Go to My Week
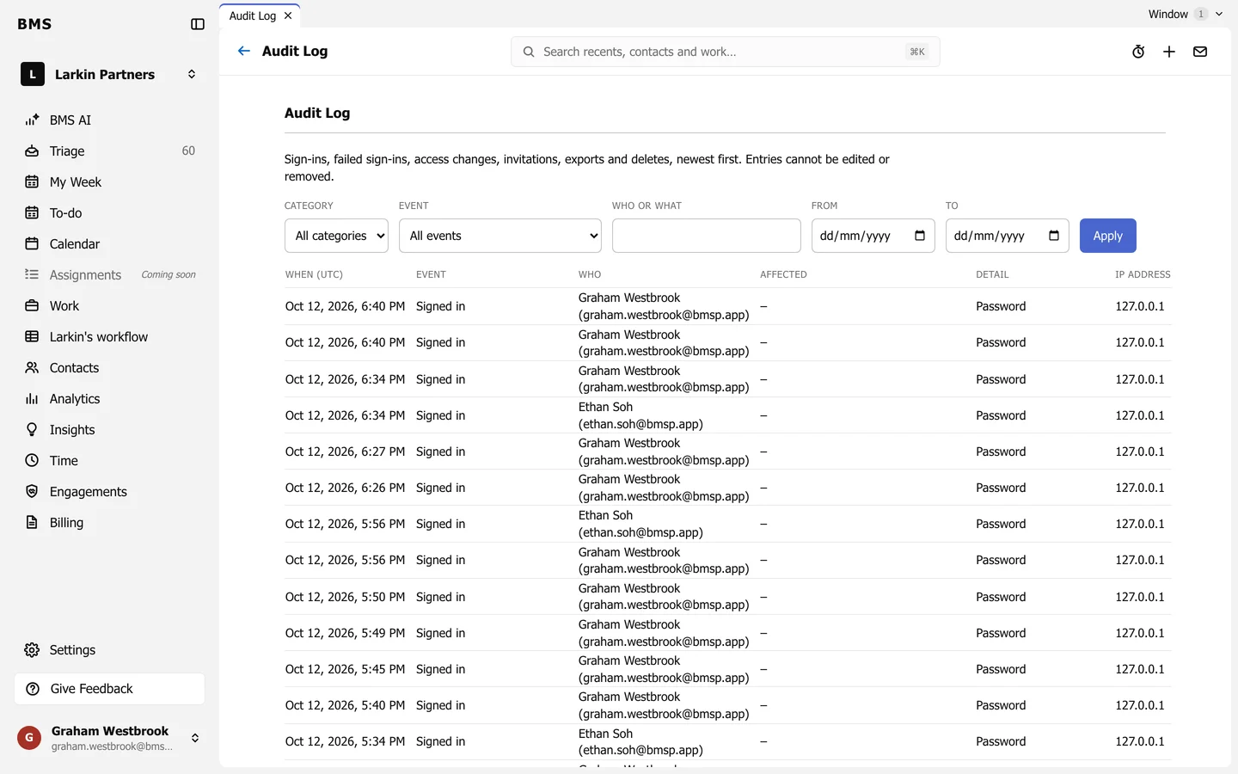The height and width of the screenshot is (774, 1238). tap(109, 182)
